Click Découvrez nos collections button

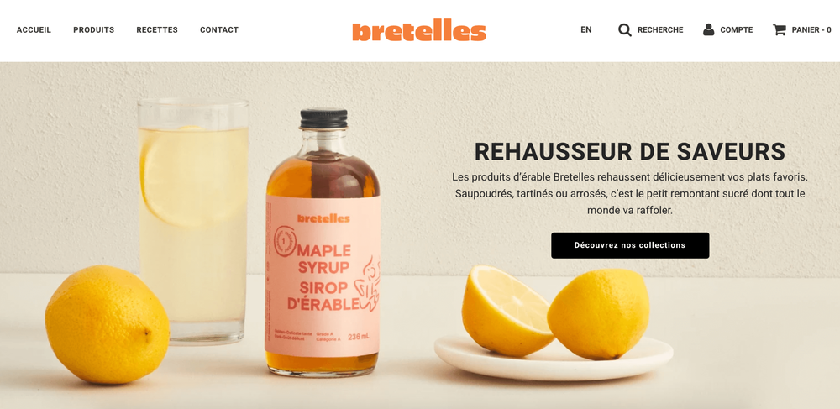pyautogui.click(x=630, y=245)
